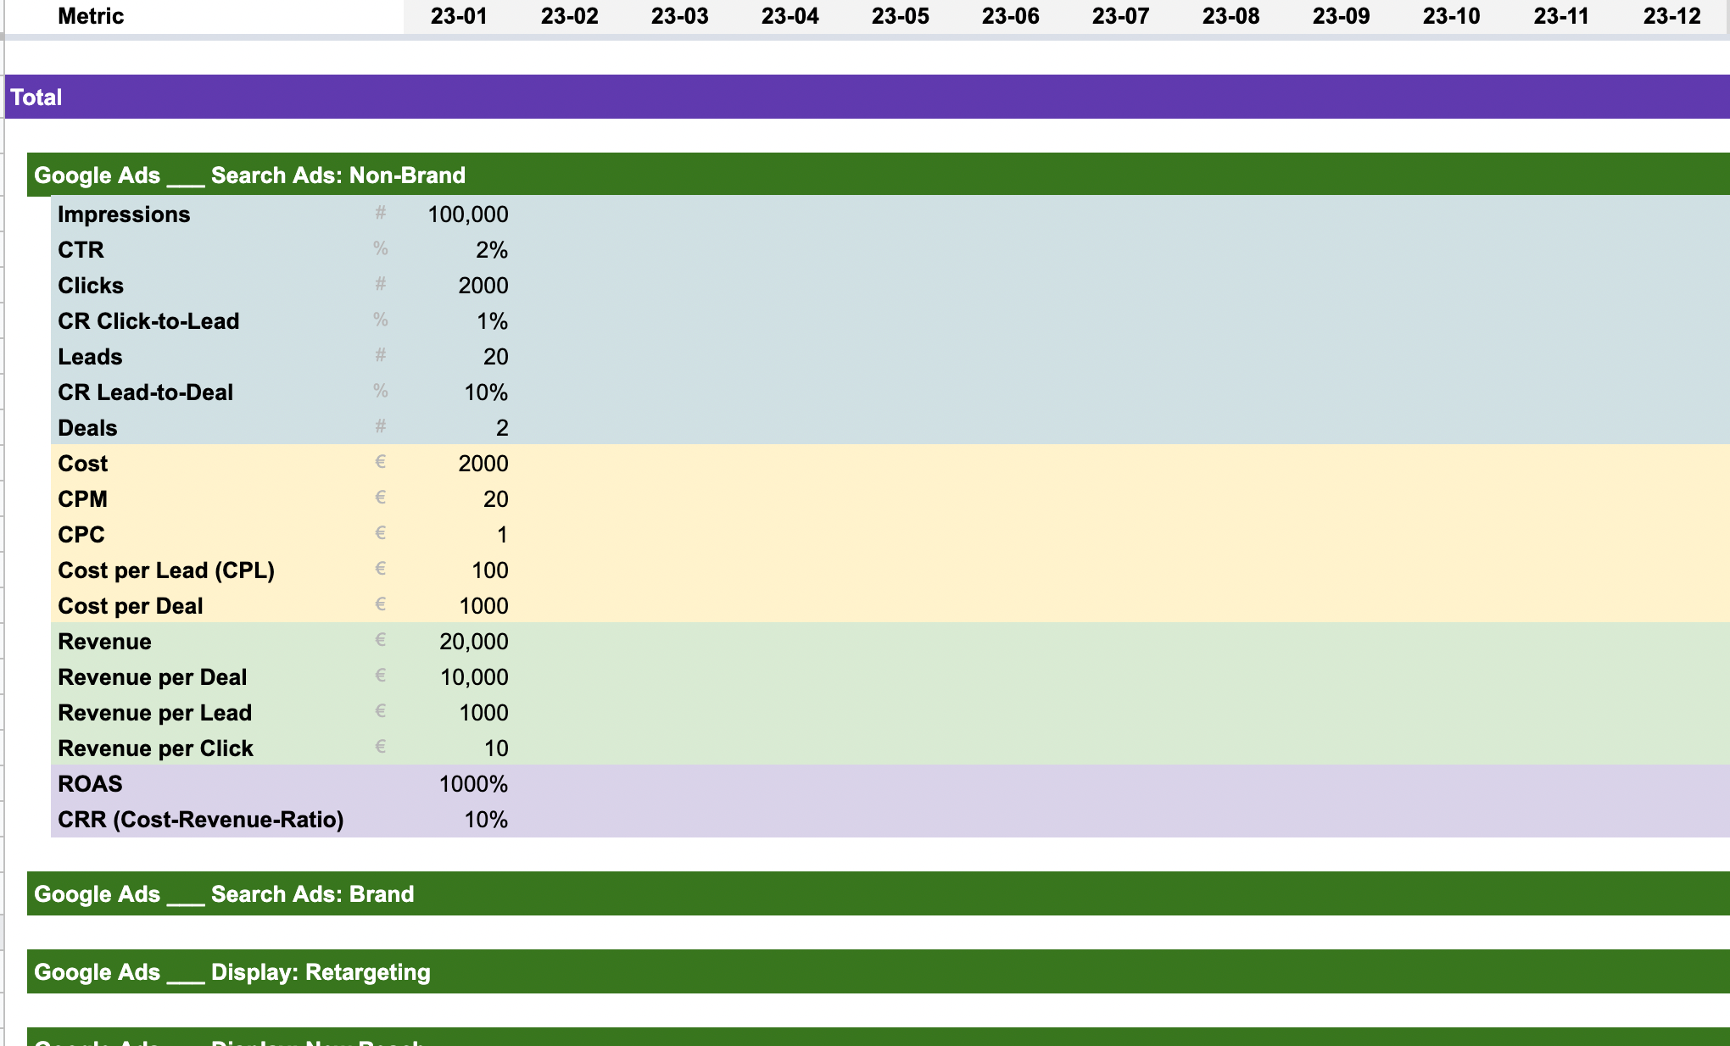Select the Search Ads: Brand section header
This screenshot has height=1046, width=1730.
tap(879, 893)
